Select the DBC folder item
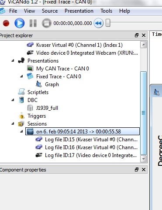Image resolution: width=162 pixels, height=210 pixels. click(32, 100)
